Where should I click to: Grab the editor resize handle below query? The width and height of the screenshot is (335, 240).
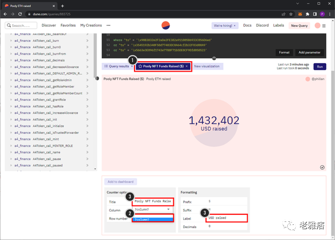pos(214,58)
